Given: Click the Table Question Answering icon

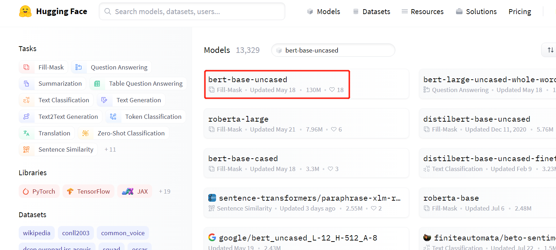Looking at the screenshot, I should pos(97,84).
